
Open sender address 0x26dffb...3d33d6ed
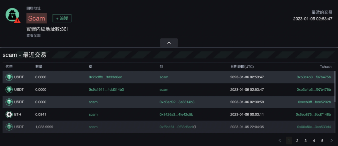click(106, 77)
